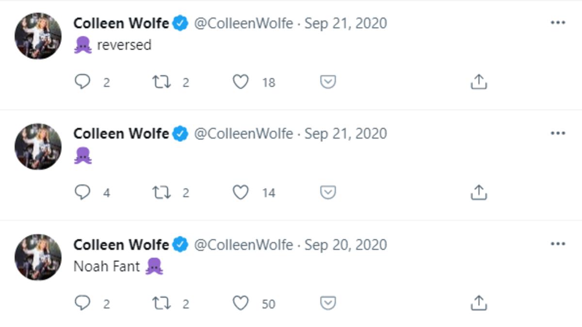Image resolution: width=582 pixels, height=327 pixels.
Task: Click the Sep 20, 2020 timestamp link
Action: 345,245
